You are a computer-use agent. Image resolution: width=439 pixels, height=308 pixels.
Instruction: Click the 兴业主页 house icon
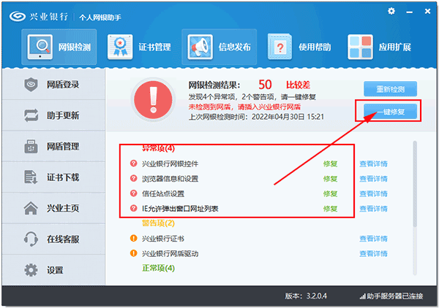click(31, 208)
